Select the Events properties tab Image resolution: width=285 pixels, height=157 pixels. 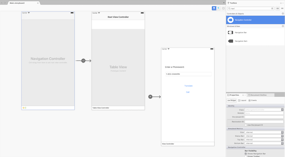(253, 101)
